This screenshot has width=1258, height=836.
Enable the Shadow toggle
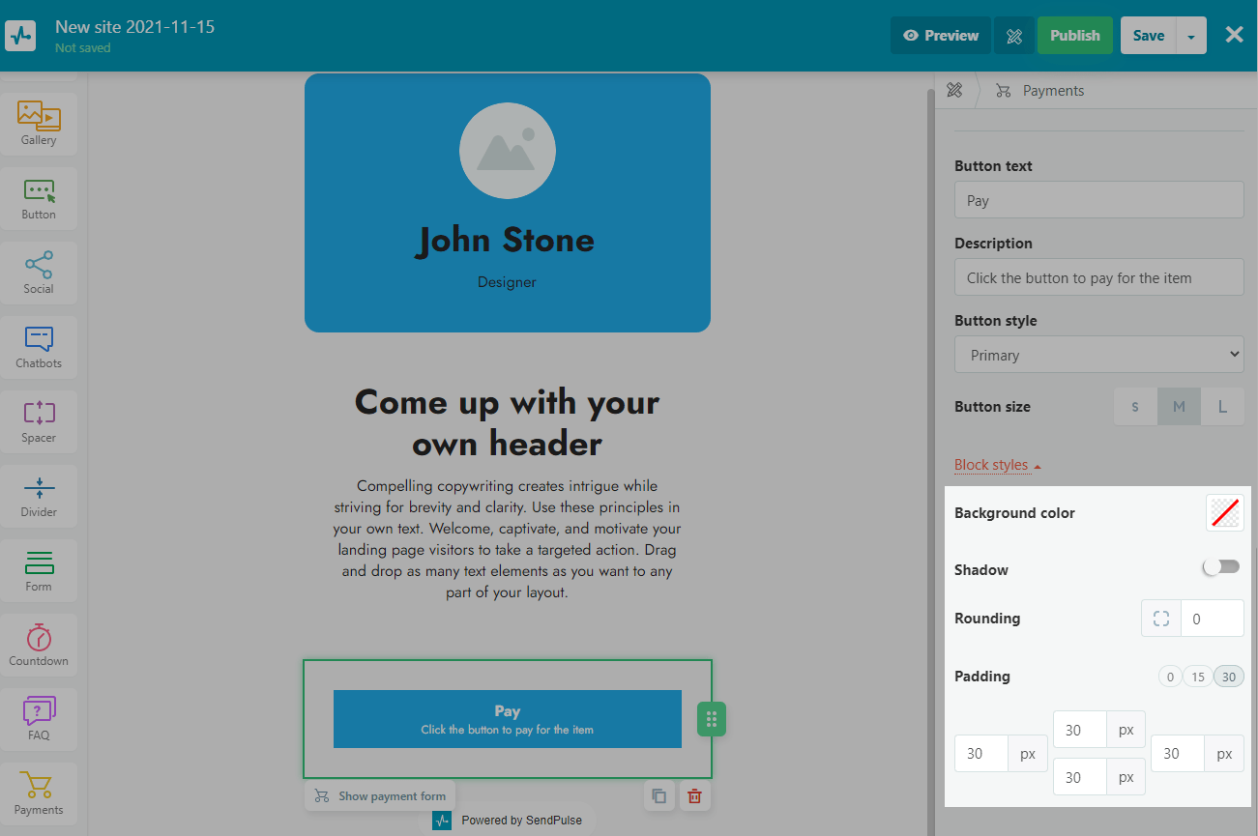(x=1221, y=567)
